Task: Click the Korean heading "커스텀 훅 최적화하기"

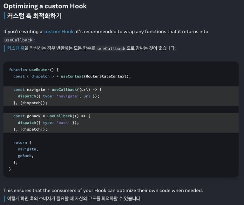Action: (34, 16)
